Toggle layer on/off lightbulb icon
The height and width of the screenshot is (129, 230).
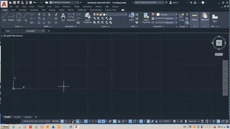pyautogui.click(x=94, y=14)
